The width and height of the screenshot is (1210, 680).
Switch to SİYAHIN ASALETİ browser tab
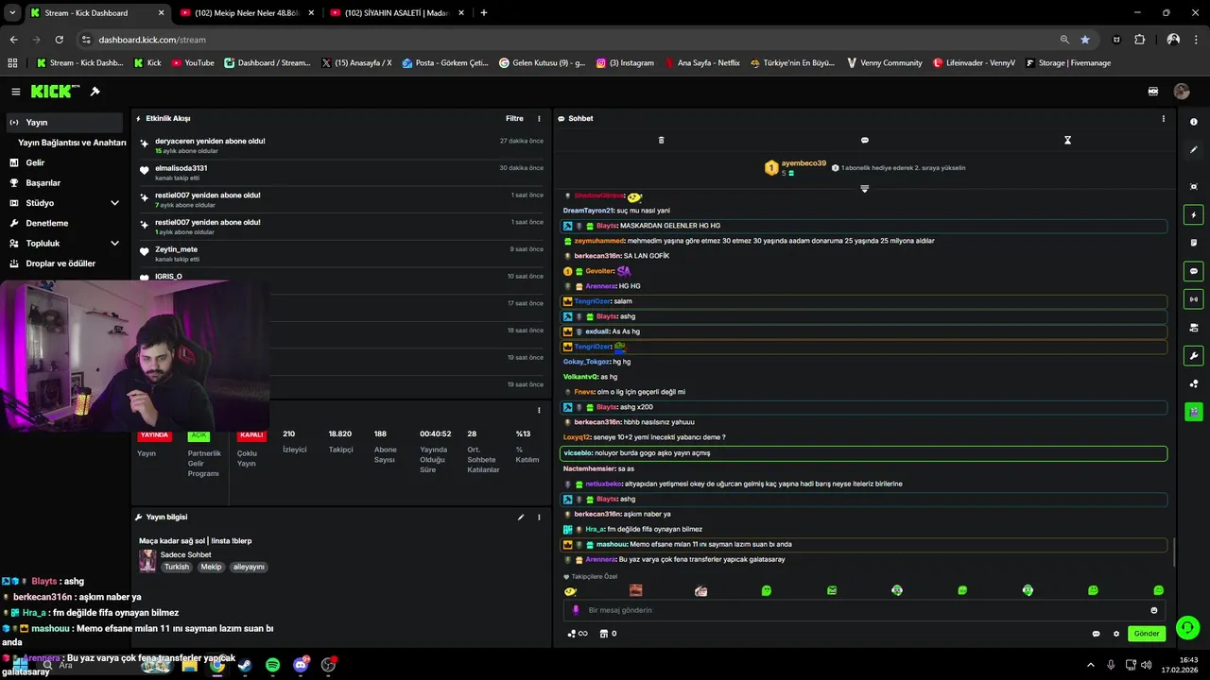tap(397, 13)
